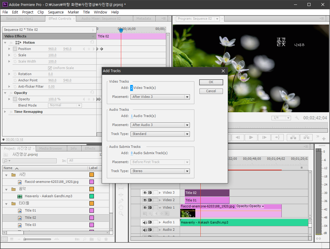
Task: Click OK in the Add Tracks dialog
Action: [211, 82]
